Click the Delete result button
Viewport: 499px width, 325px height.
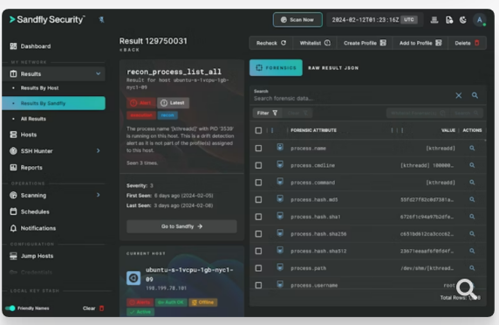point(467,43)
